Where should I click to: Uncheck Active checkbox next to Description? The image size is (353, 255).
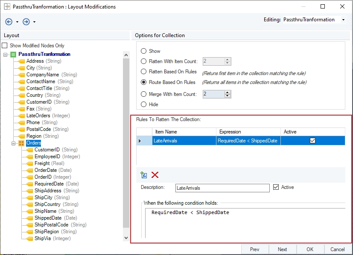[x=276, y=187]
